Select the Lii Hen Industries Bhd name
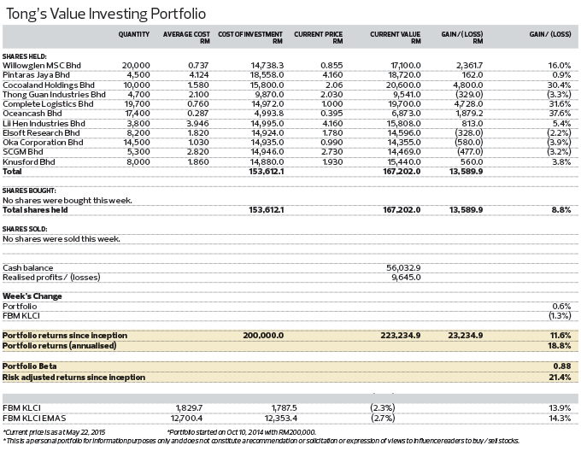This screenshot has width=581, height=451. (44, 124)
